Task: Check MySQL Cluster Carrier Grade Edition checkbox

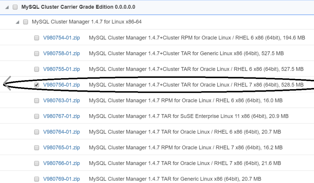Action: pos(15,7)
